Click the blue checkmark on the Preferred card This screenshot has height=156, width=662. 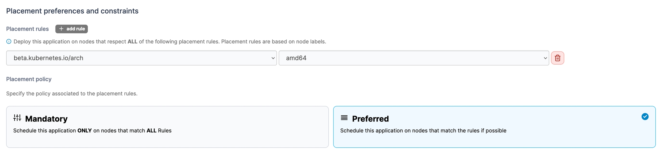(x=645, y=117)
